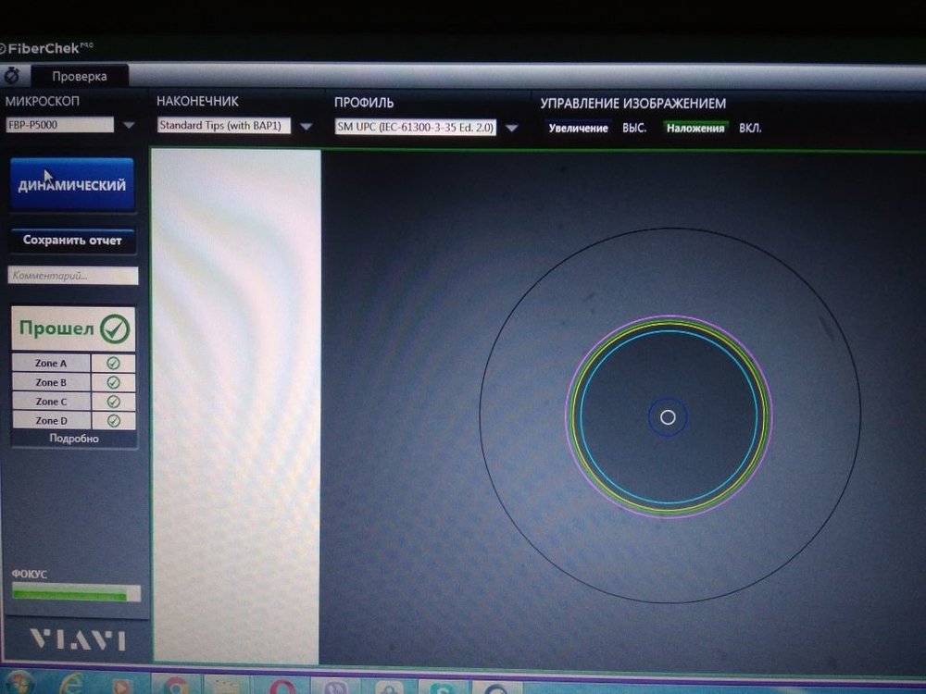The height and width of the screenshot is (694, 926).
Task: Click the Прошел pass result checkmark
Action: point(115,328)
